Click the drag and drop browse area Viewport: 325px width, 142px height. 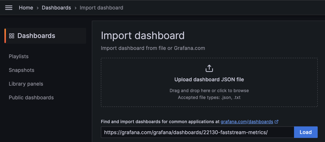click(209, 82)
